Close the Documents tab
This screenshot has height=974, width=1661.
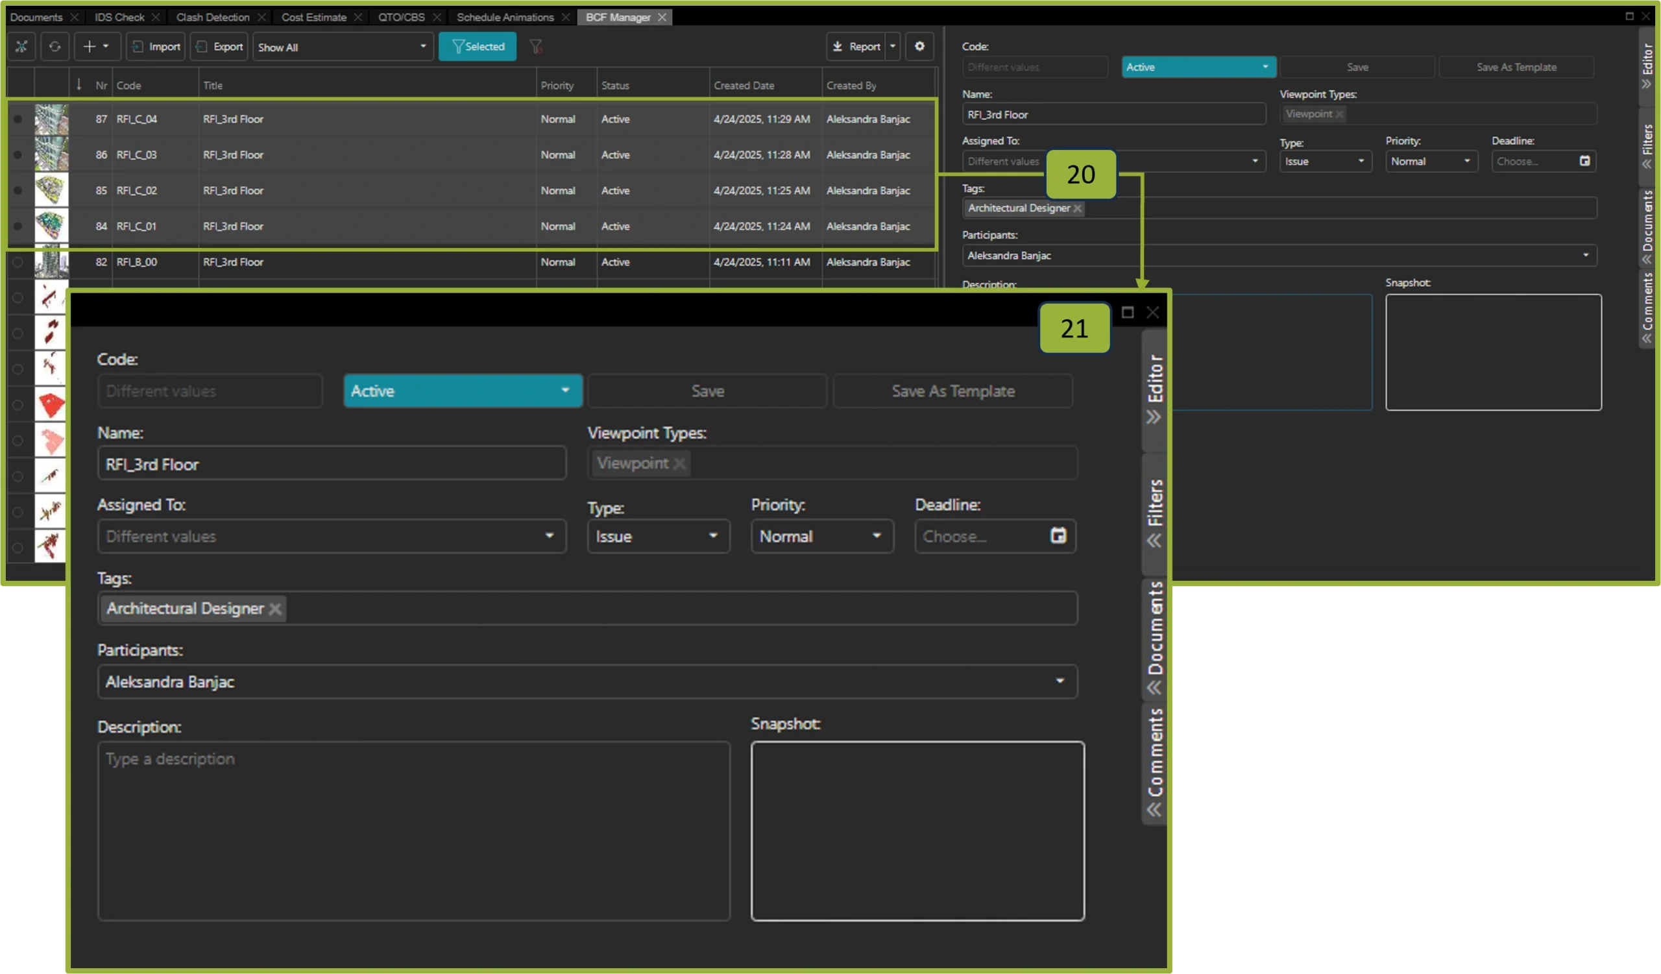click(75, 17)
